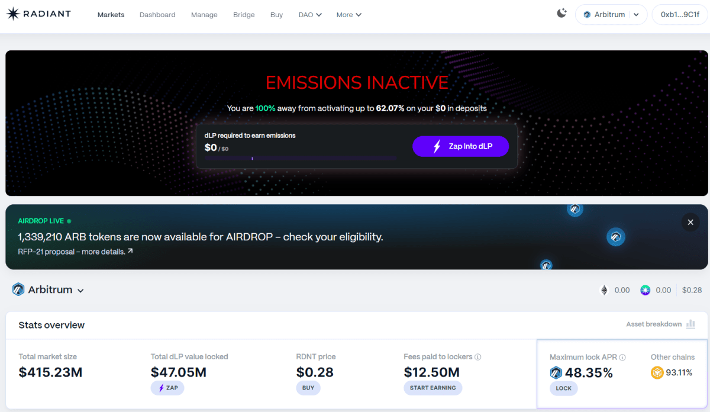The image size is (710, 412).
Task: Click the ZAP button under dLP locked
Action: coord(167,388)
